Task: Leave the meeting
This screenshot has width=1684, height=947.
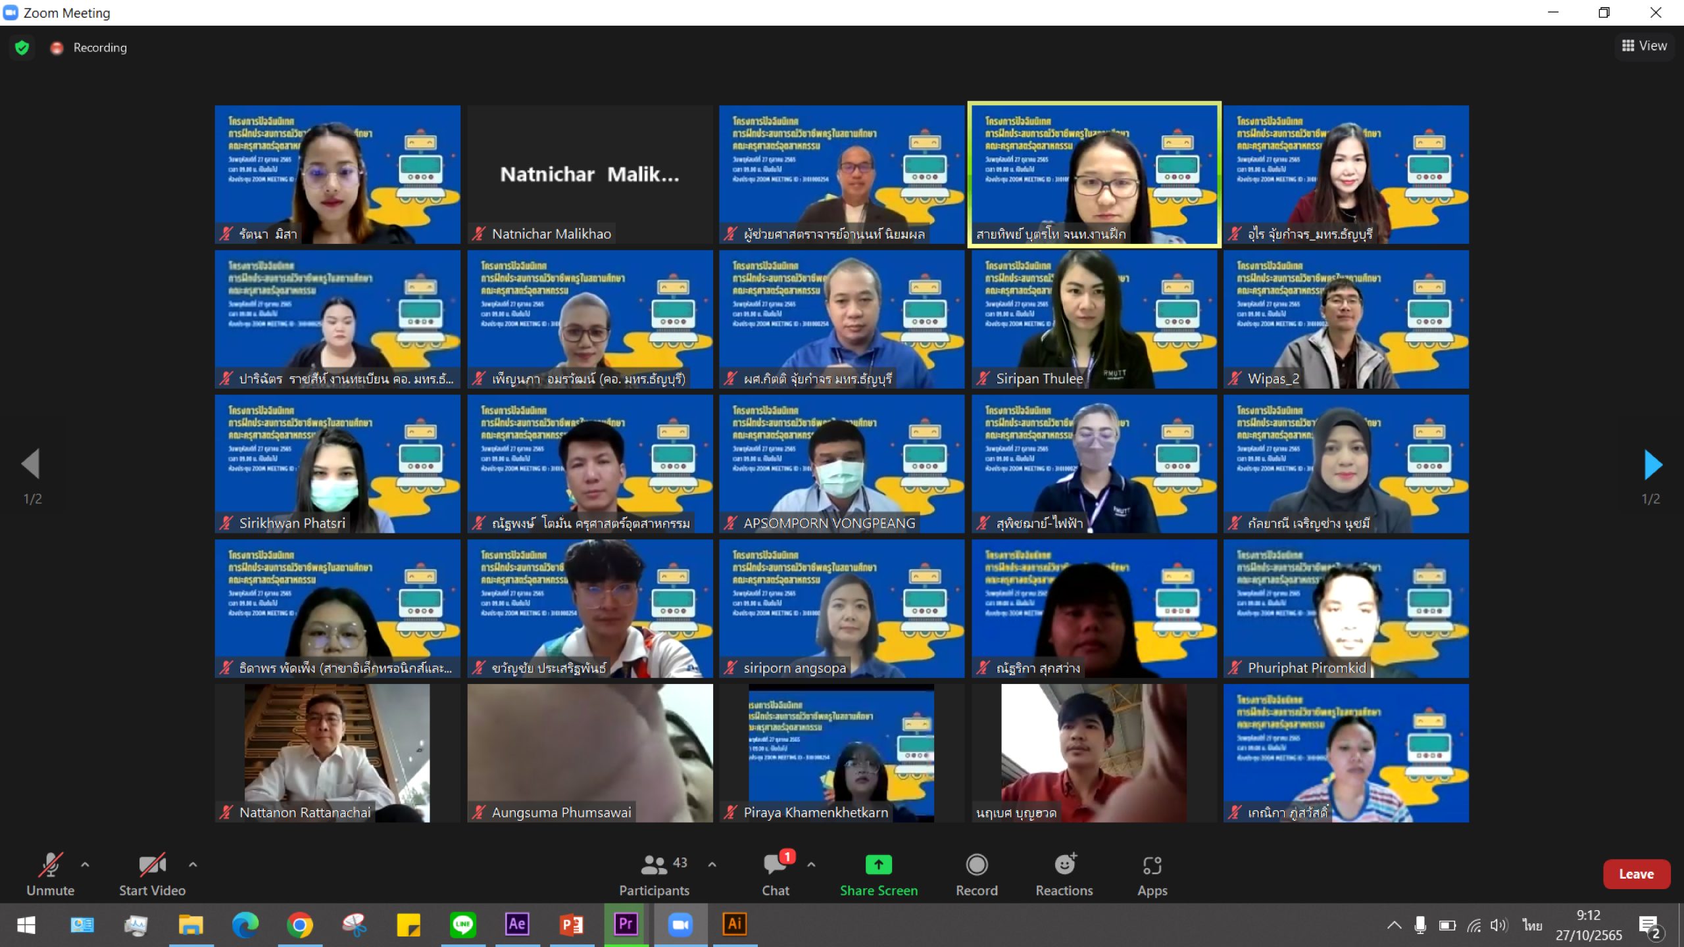Action: point(1635,874)
